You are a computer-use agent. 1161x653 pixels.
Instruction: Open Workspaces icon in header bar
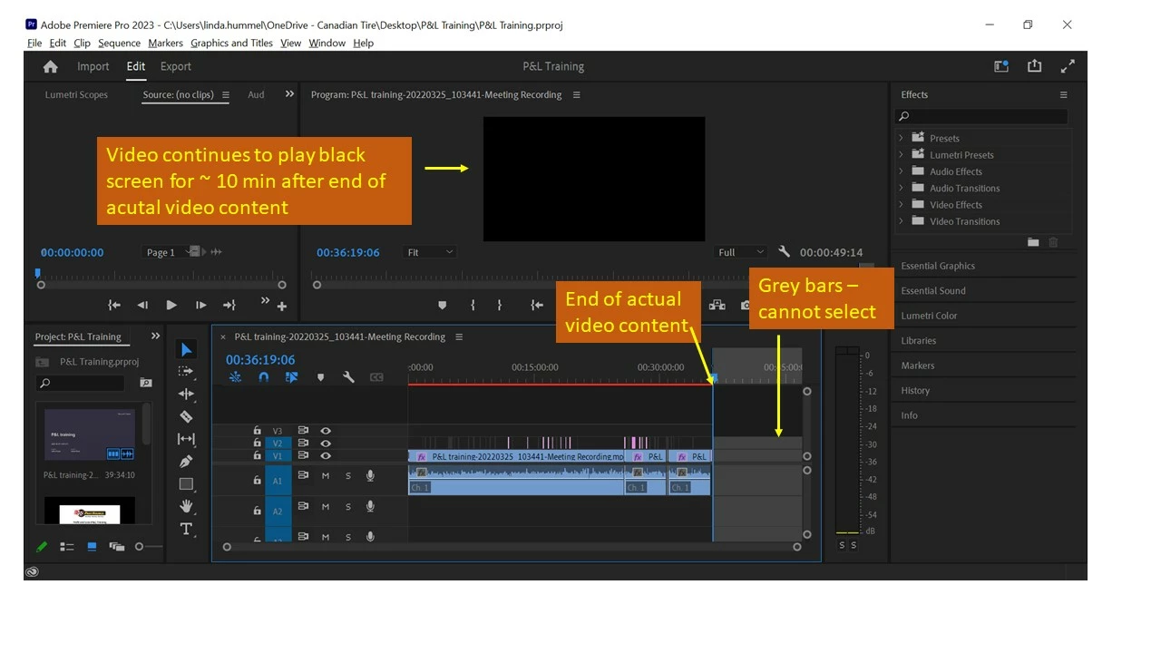1001,66
